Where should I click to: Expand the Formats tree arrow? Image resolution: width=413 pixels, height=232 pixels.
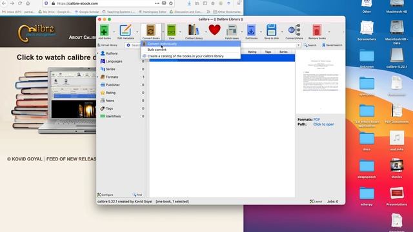point(98,77)
